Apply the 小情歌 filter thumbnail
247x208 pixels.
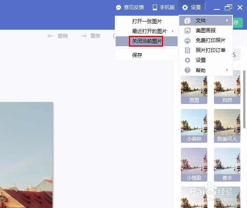click(194, 165)
